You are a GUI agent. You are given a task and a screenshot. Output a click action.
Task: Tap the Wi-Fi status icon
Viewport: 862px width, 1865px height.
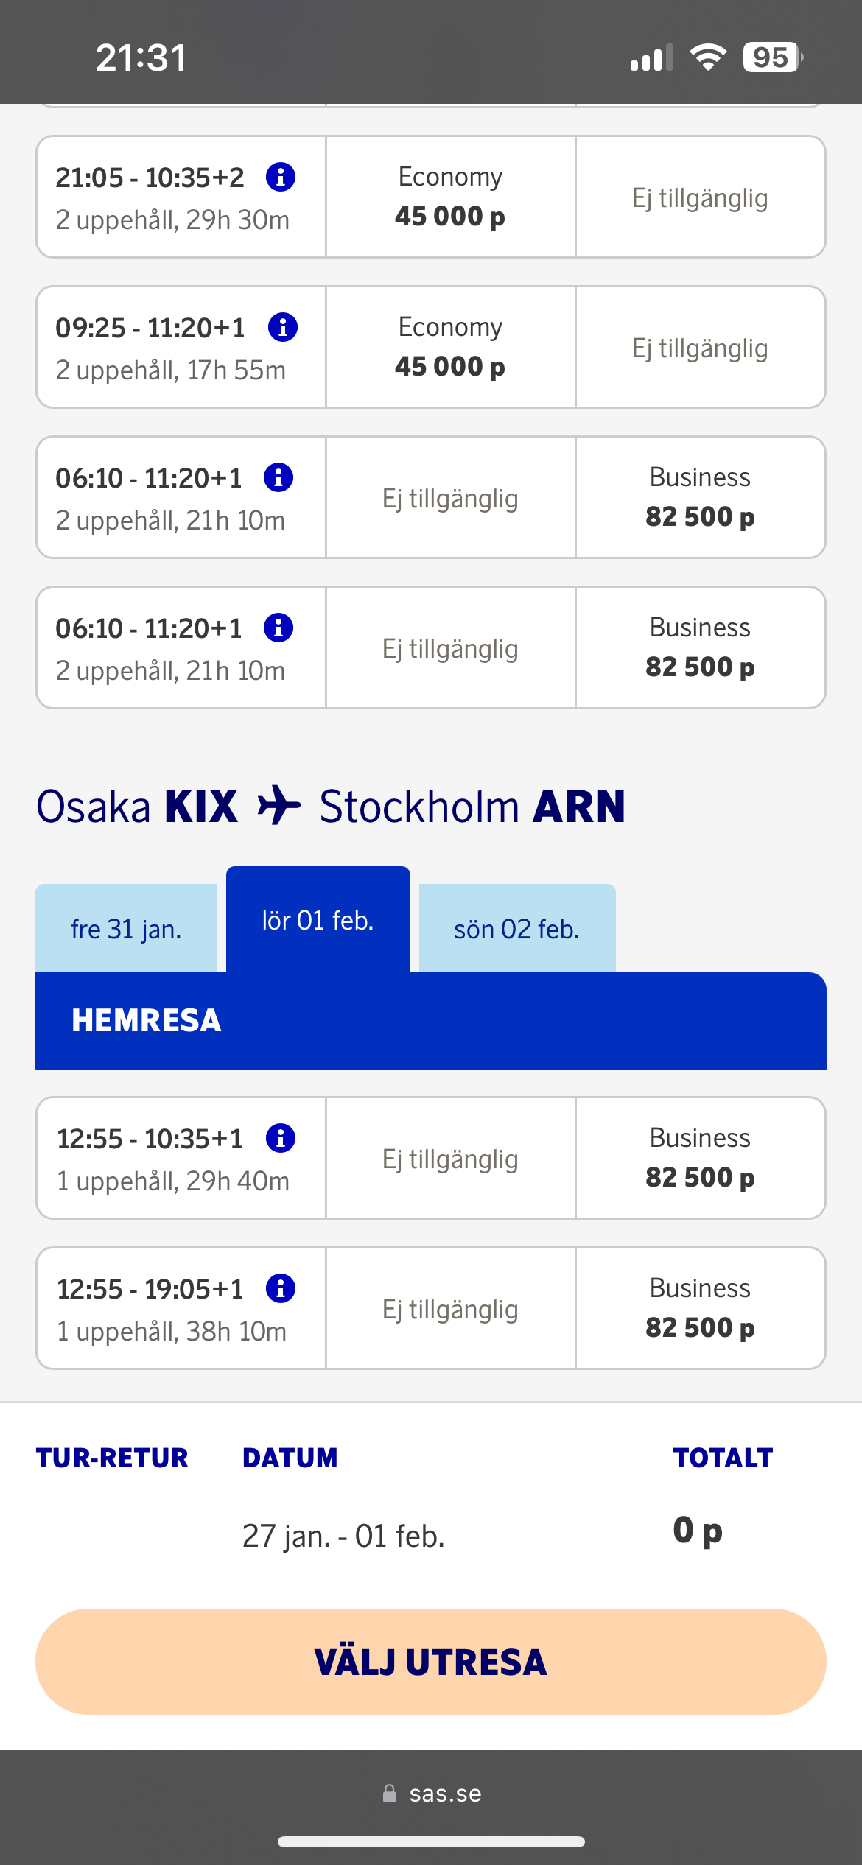click(x=708, y=57)
